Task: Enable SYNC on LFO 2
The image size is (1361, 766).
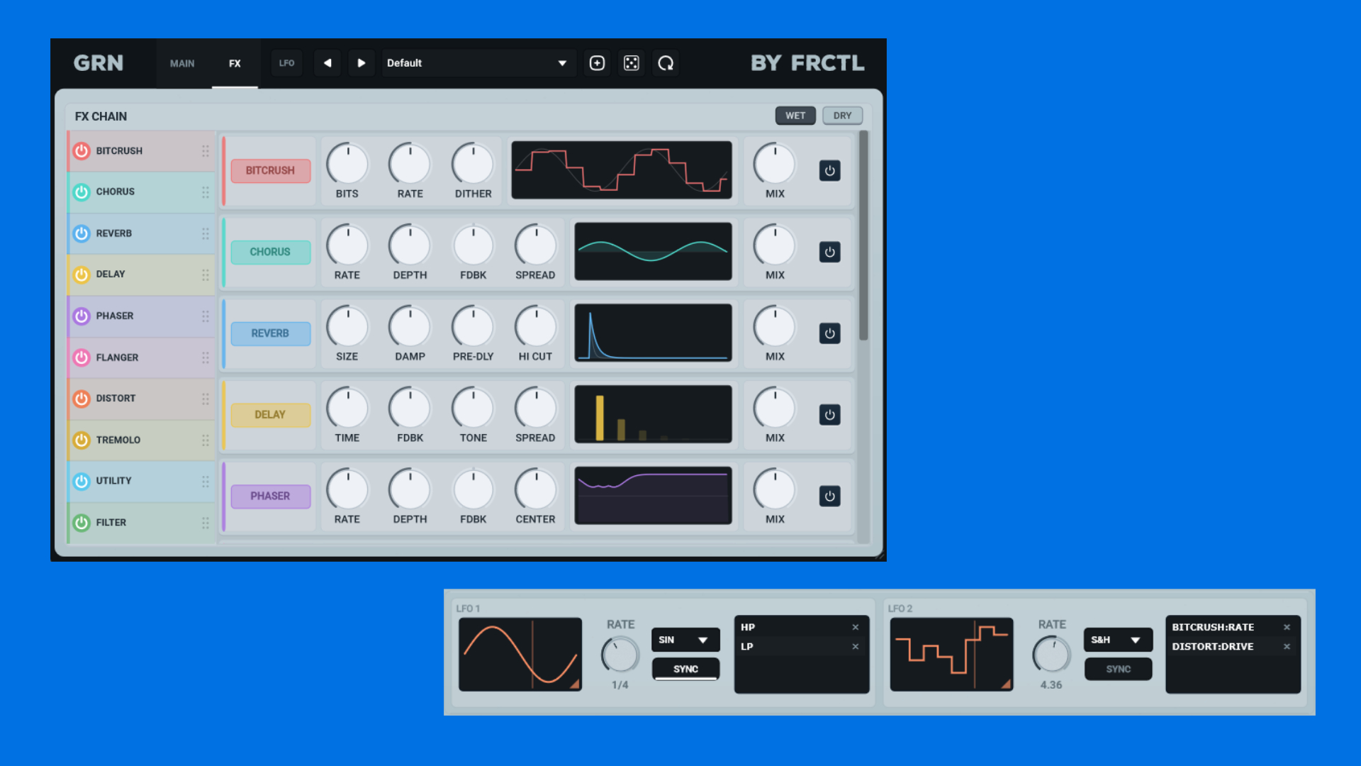Action: pos(1118,669)
